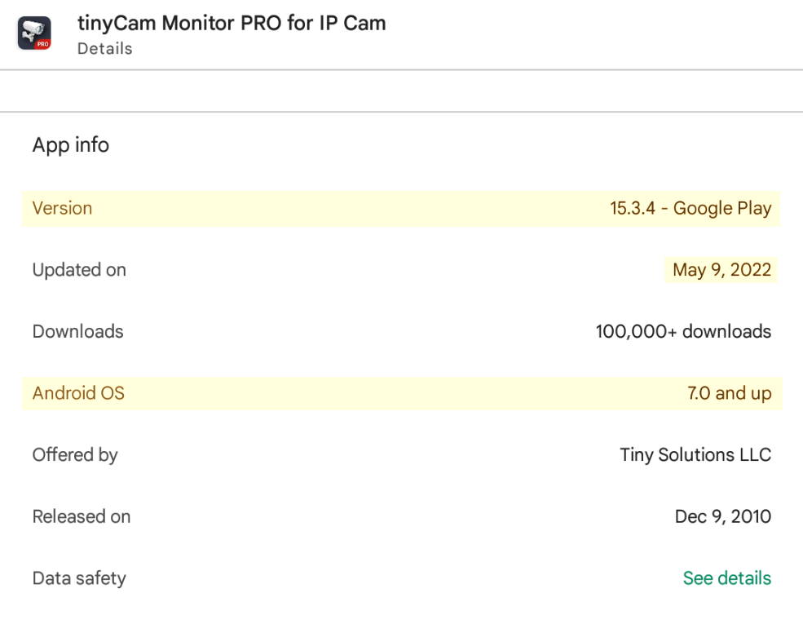The width and height of the screenshot is (803, 624).
Task: Click the Released on label
Action: [x=82, y=516]
